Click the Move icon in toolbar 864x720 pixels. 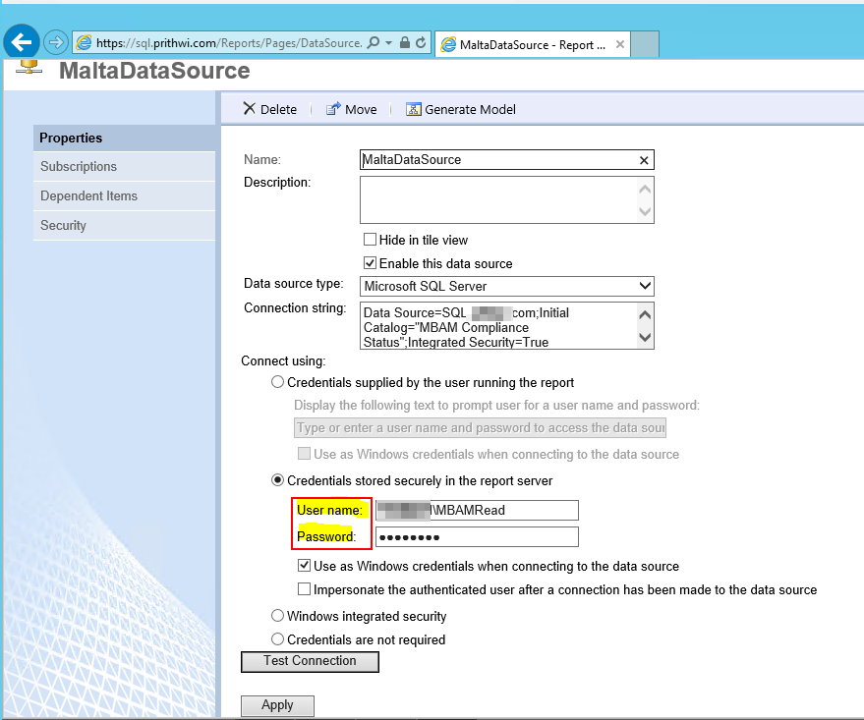point(333,109)
